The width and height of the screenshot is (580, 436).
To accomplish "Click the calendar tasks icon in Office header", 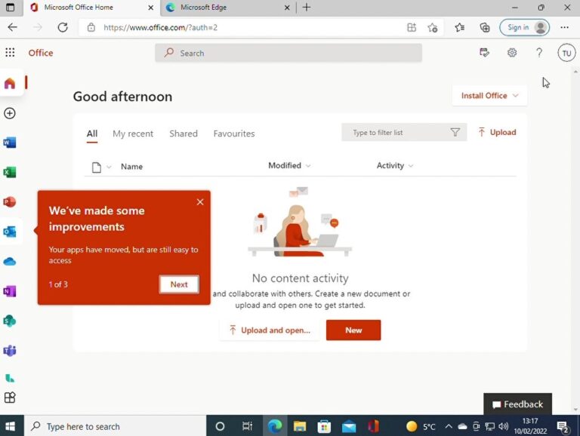I will [x=484, y=53].
